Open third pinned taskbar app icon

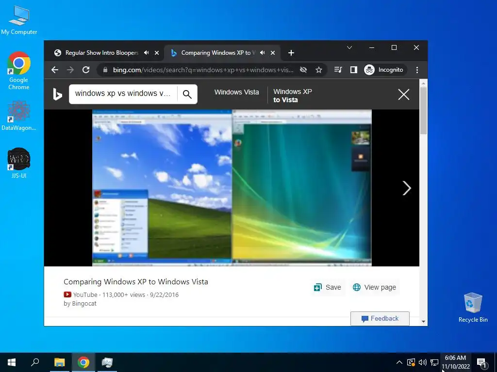(107, 362)
